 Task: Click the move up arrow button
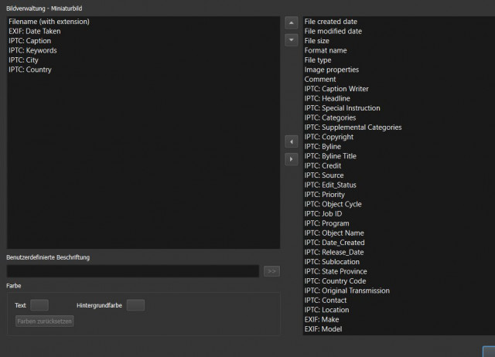point(291,22)
